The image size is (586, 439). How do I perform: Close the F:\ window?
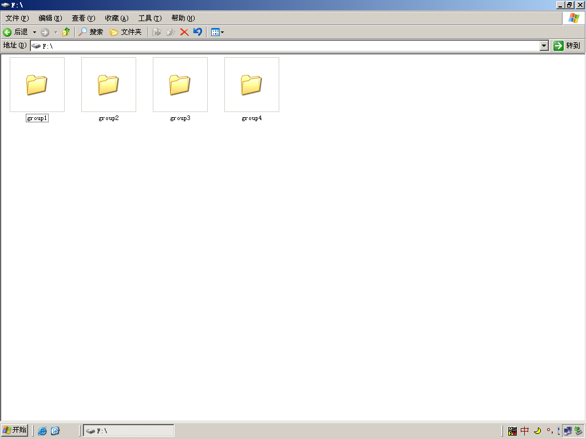[580, 5]
